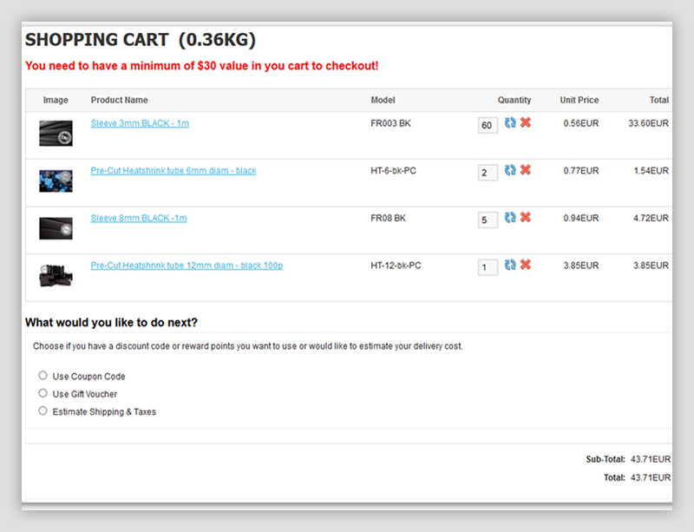Viewport: 694px width, 532px height.
Task: Click thumbnail of Heatshrink tube 12mm
Action: click(x=56, y=275)
